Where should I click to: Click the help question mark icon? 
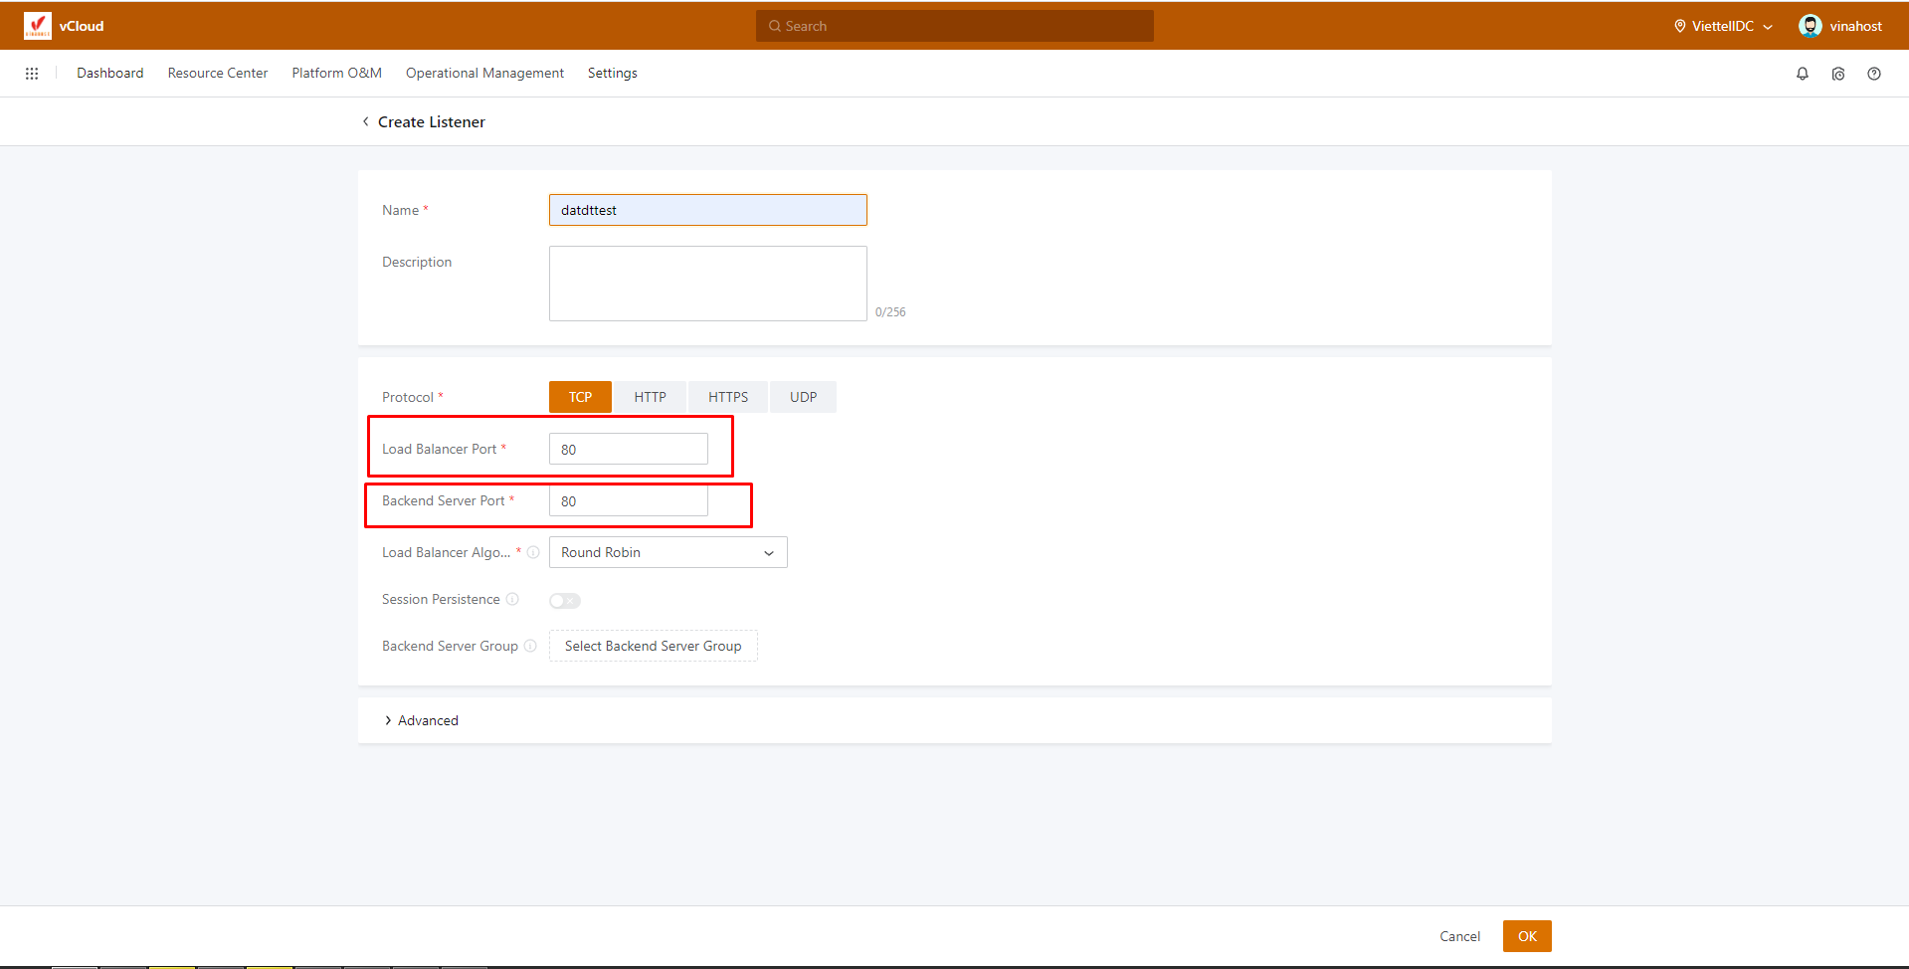coord(1873,74)
